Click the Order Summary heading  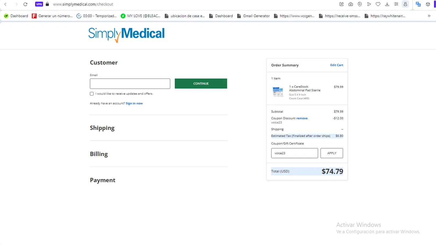coord(285,65)
